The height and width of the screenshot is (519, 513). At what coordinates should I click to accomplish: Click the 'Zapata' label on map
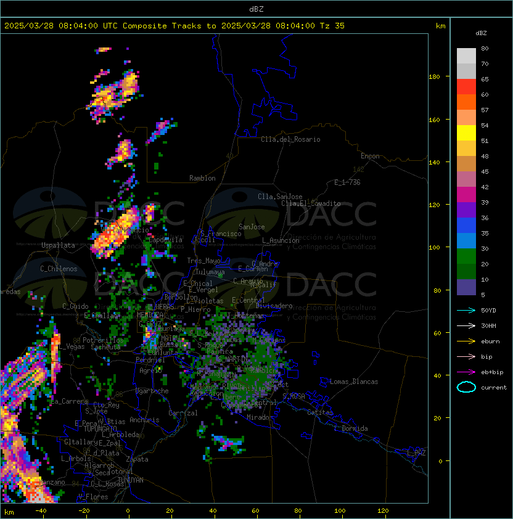click(137, 459)
